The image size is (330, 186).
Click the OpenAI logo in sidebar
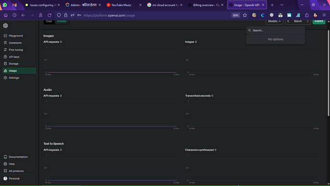5,26
